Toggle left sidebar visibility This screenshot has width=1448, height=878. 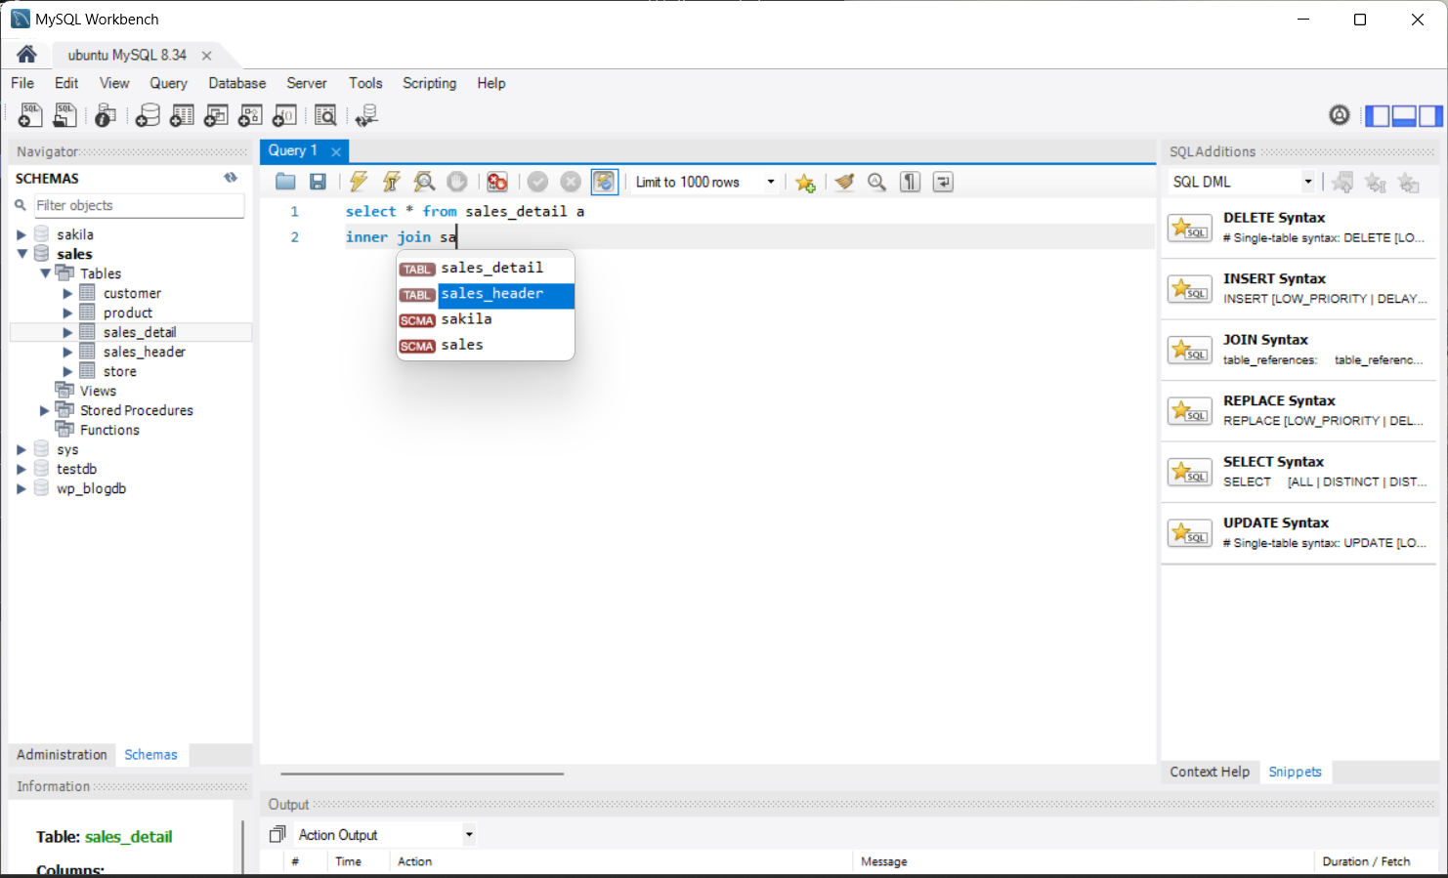1378,116
